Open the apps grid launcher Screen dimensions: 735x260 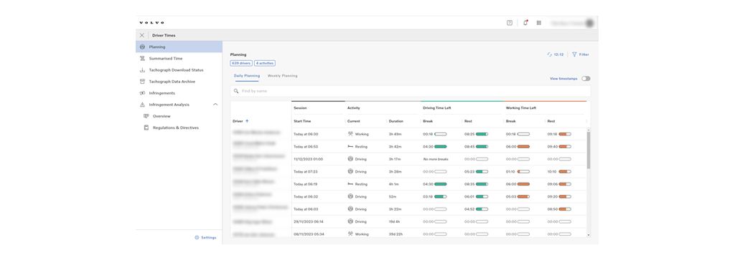[538, 22]
